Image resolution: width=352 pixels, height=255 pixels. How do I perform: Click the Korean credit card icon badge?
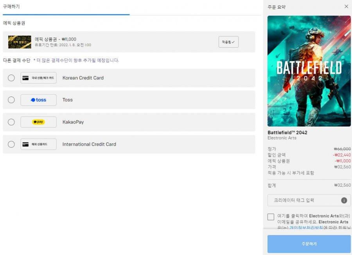point(38,78)
